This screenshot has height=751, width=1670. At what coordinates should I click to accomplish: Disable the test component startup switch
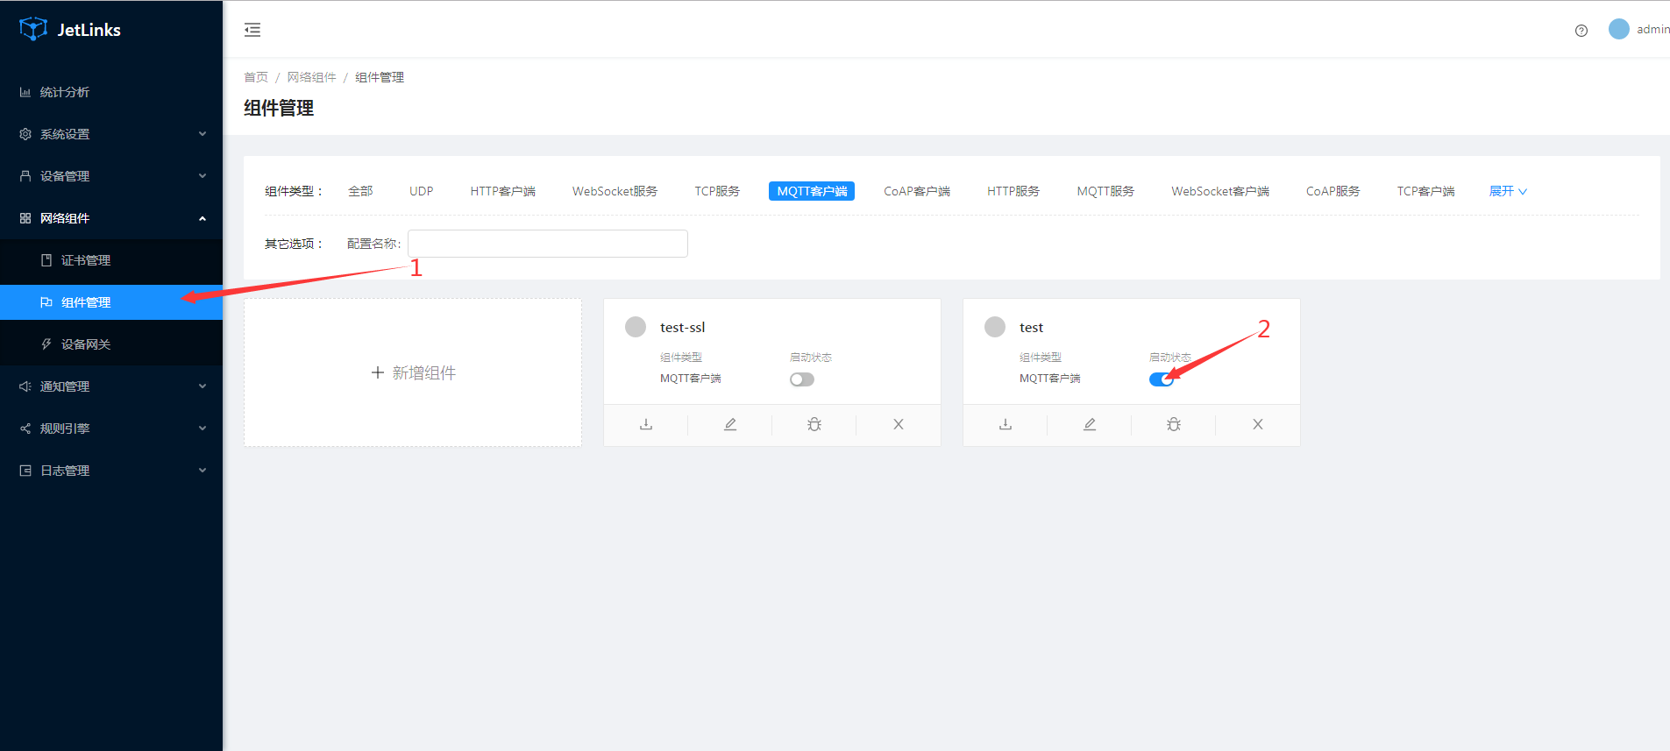[x=1161, y=379]
